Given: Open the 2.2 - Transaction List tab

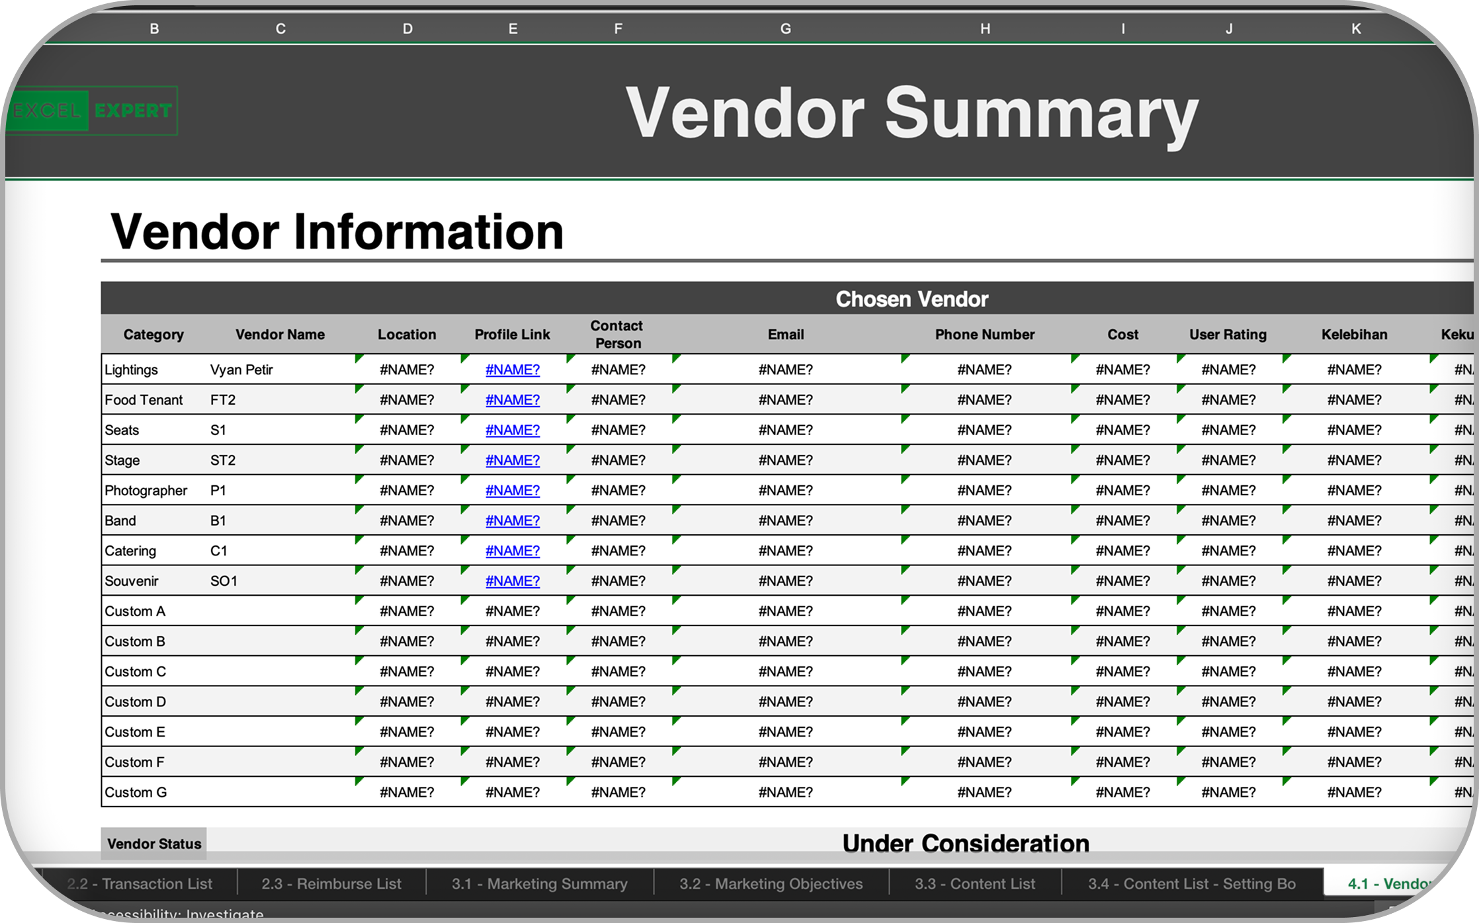Looking at the screenshot, I should click(140, 884).
